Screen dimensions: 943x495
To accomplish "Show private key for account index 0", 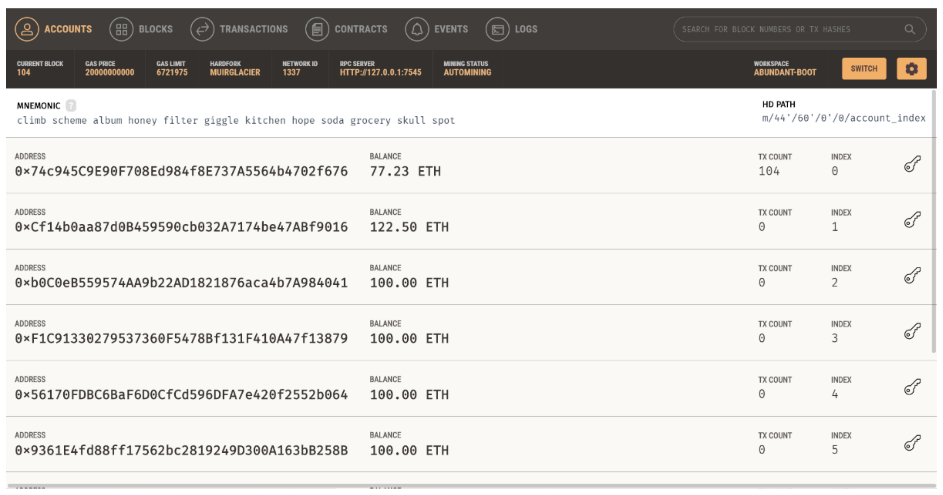I will [x=912, y=164].
